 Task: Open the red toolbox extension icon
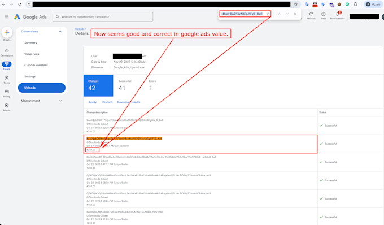click(315, 5)
